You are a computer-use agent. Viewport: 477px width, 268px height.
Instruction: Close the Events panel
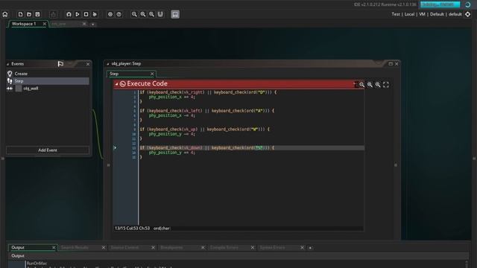point(88,64)
